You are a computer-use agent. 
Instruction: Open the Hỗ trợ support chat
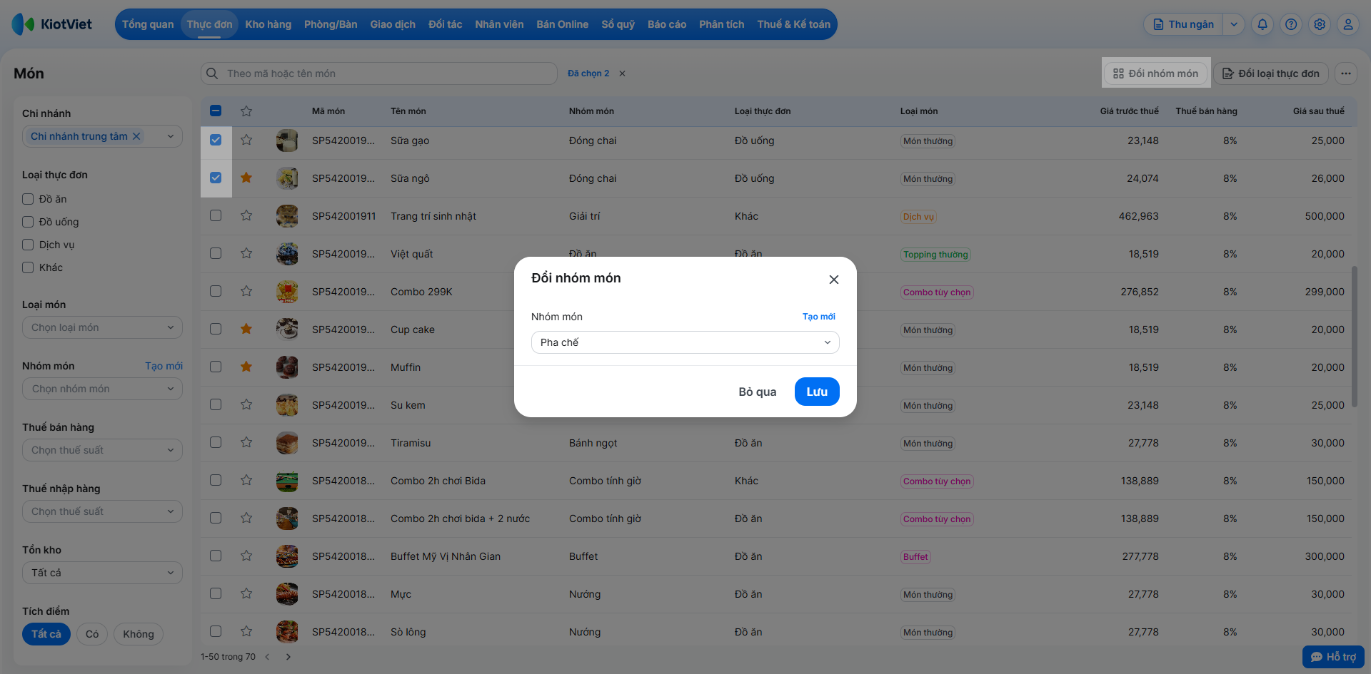click(1333, 657)
